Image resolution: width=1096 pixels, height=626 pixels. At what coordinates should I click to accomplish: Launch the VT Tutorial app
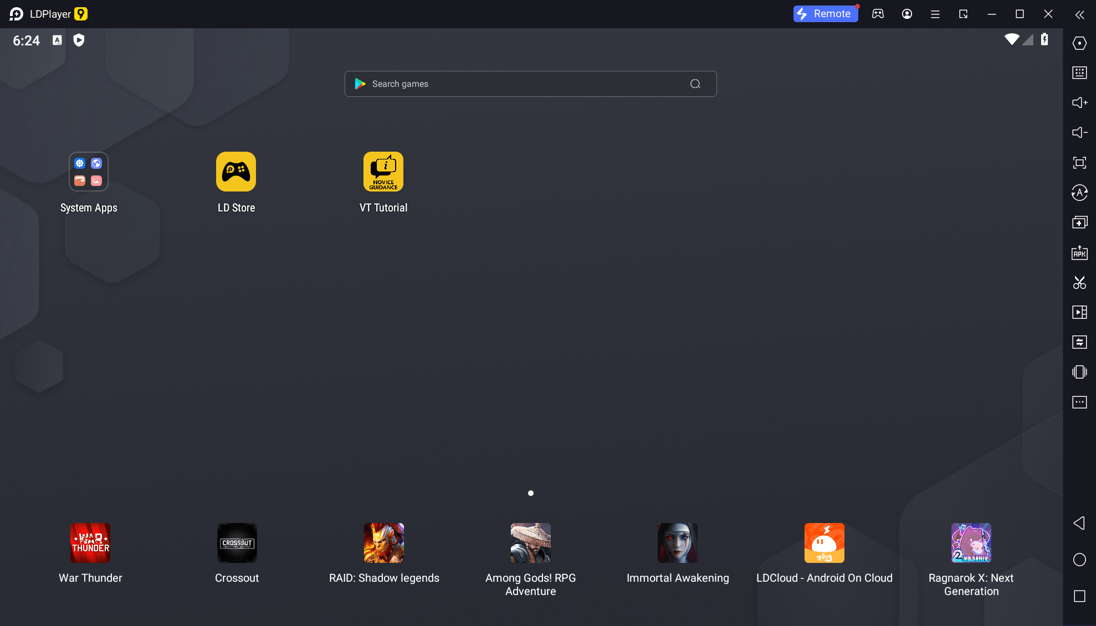pyautogui.click(x=383, y=172)
